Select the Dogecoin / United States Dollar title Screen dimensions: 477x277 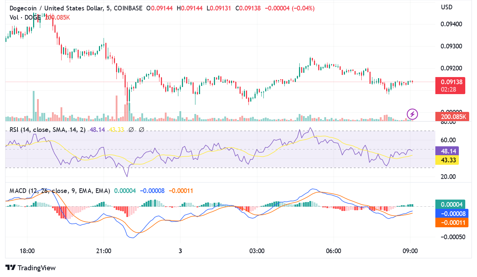tap(56, 8)
